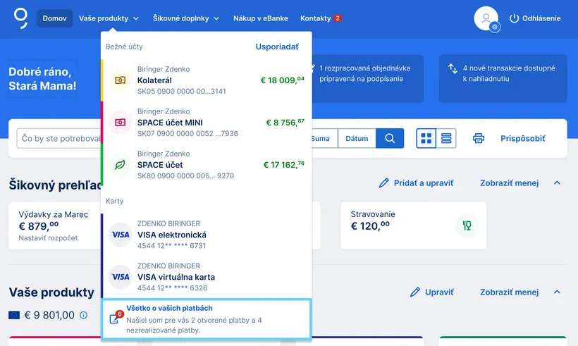Click Zobraziť menej in Šikovný prehľad

point(509,183)
